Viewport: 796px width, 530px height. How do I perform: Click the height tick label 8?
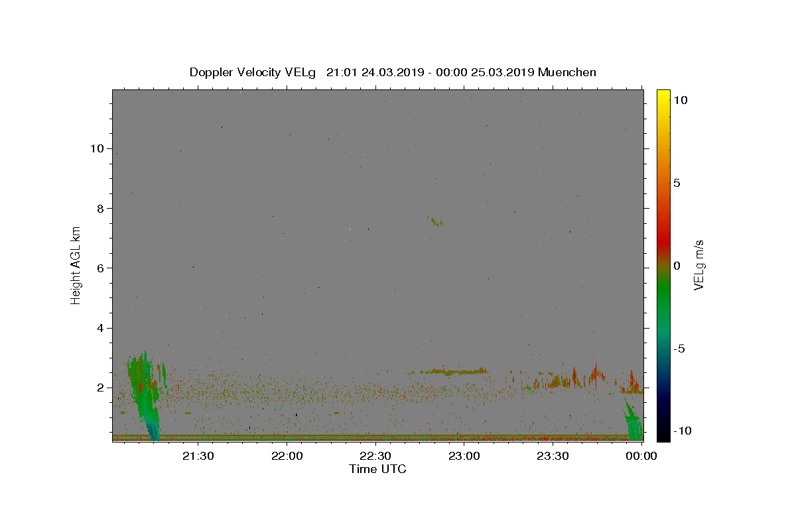click(99, 208)
